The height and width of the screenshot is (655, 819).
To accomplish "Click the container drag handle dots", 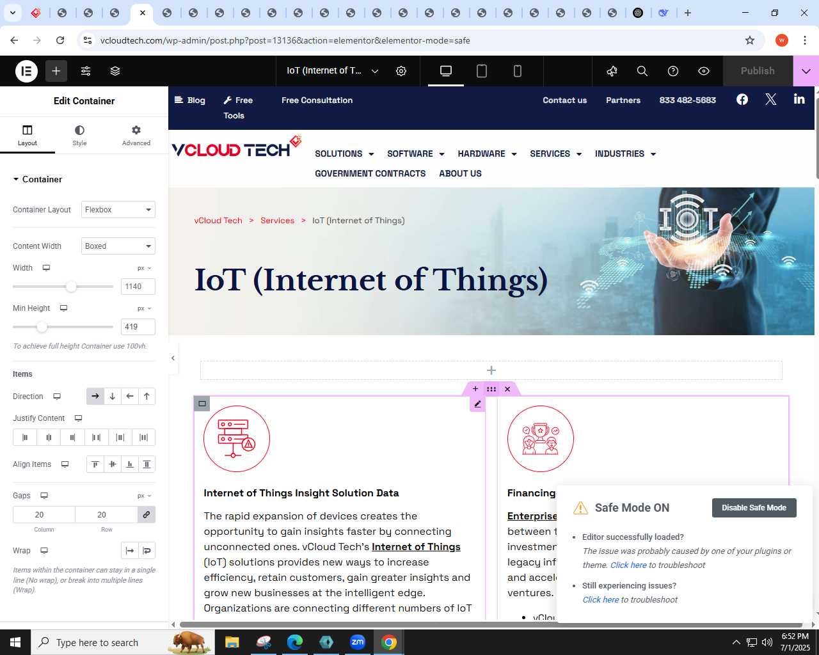I will pyautogui.click(x=491, y=389).
